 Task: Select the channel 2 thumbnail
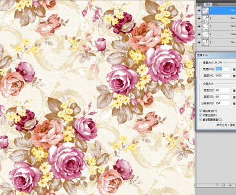pos(206,18)
